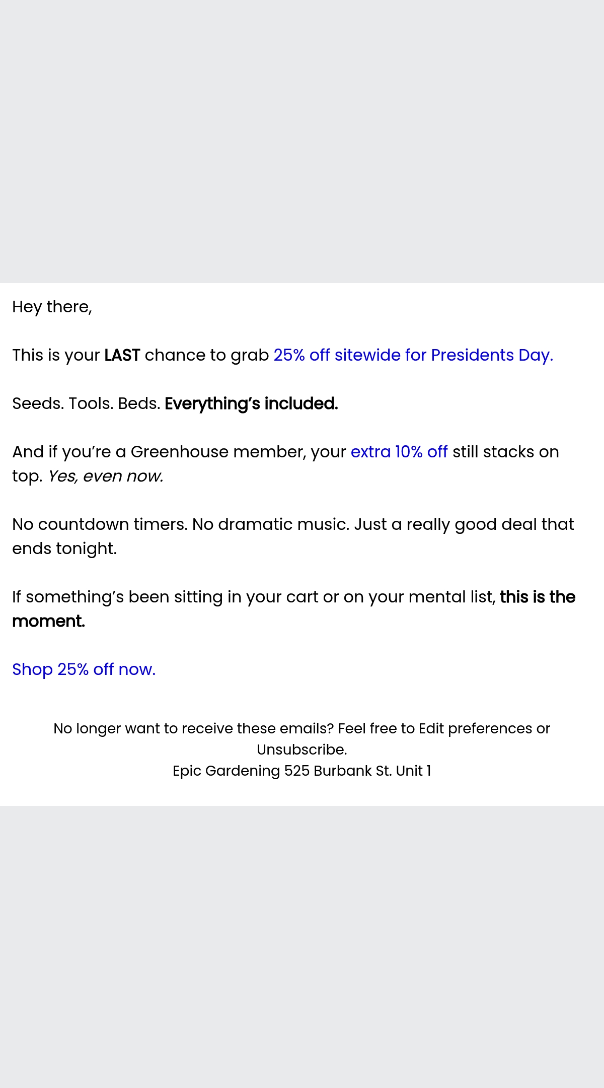Click the Hey there greeting line
The width and height of the screenshot is (604, 1088).
(52, 307)
